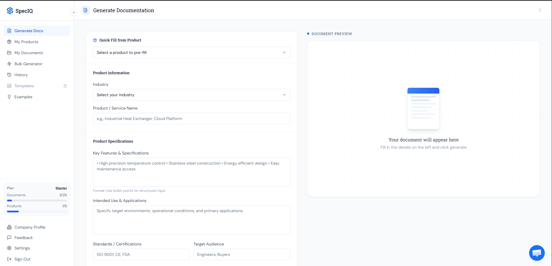The height and width of the screenshot is (266, 552).
Task: Click the Generate Docs document icon in the sidebar
Action: tap(9, 31)
